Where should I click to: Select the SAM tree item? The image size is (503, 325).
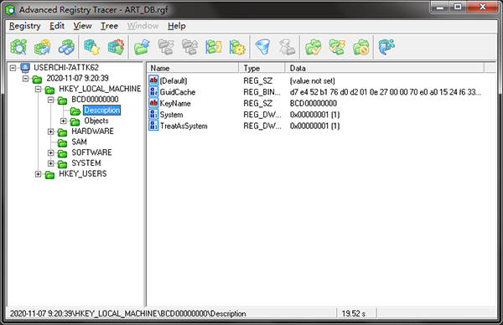(80, 142)
